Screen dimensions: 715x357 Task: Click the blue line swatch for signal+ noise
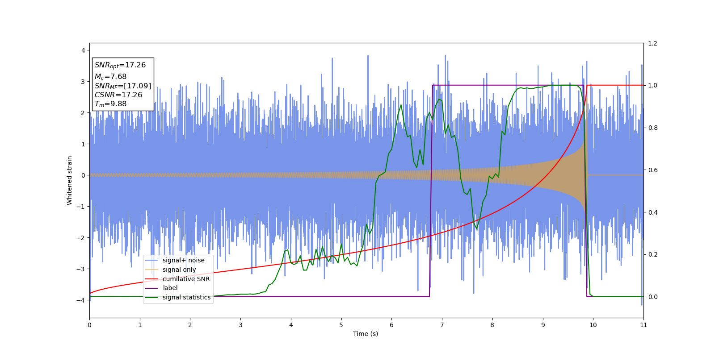[152, 260]
